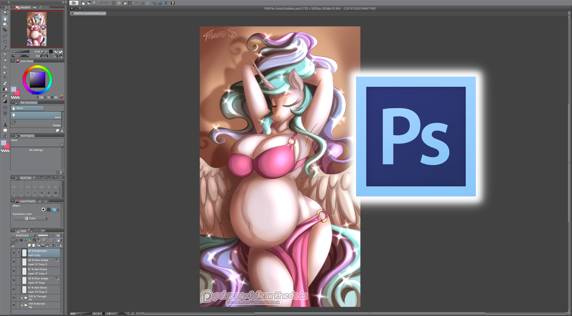Select the Figure ellipse tool
Image resolution: width=572 pixels, height=316 pixels.
coord(5,107)
